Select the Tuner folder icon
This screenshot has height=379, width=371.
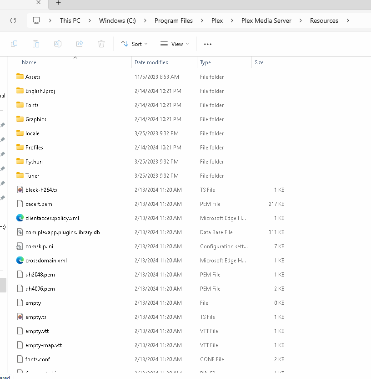coord(20,176)
